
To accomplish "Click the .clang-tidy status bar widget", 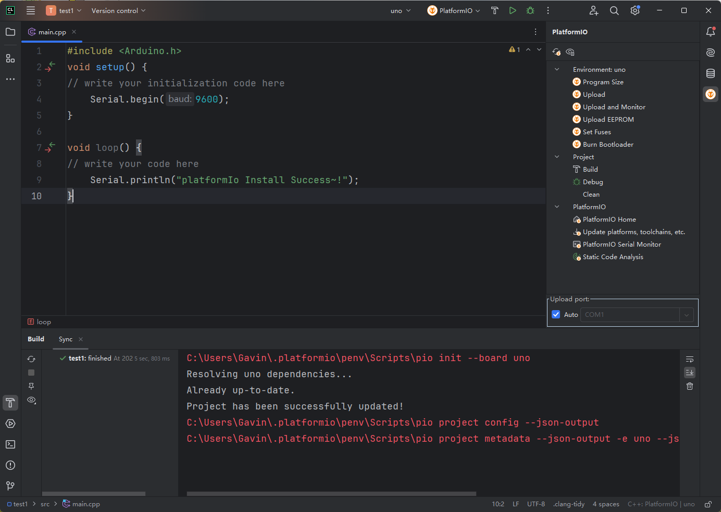I will (x=569, y=504).
